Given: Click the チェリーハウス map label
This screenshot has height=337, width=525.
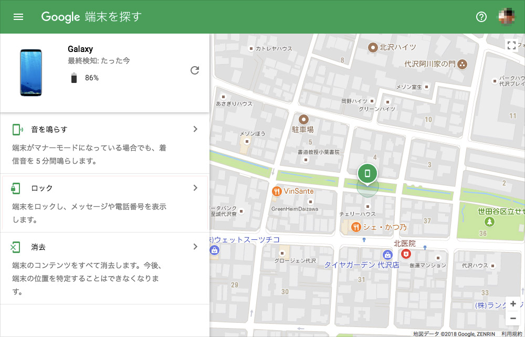Looking at the screenshot, I should tap(358, 214).
